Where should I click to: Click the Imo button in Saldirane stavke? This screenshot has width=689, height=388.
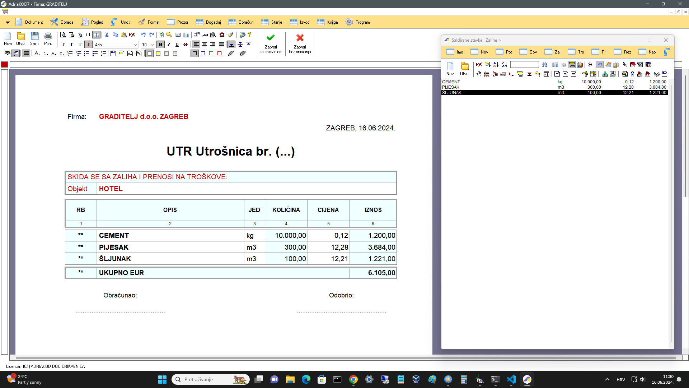(455, 52)
